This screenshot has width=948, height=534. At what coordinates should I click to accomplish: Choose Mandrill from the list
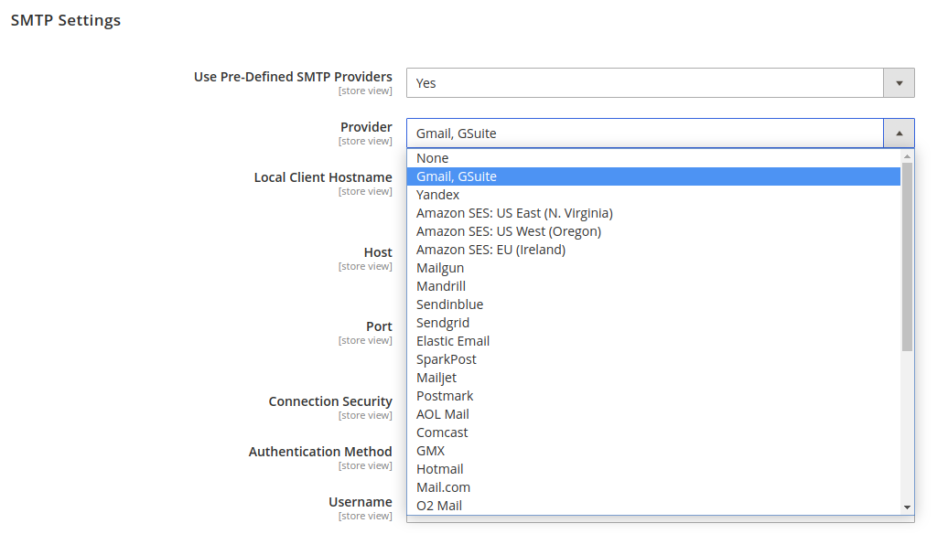click(441, 286)
